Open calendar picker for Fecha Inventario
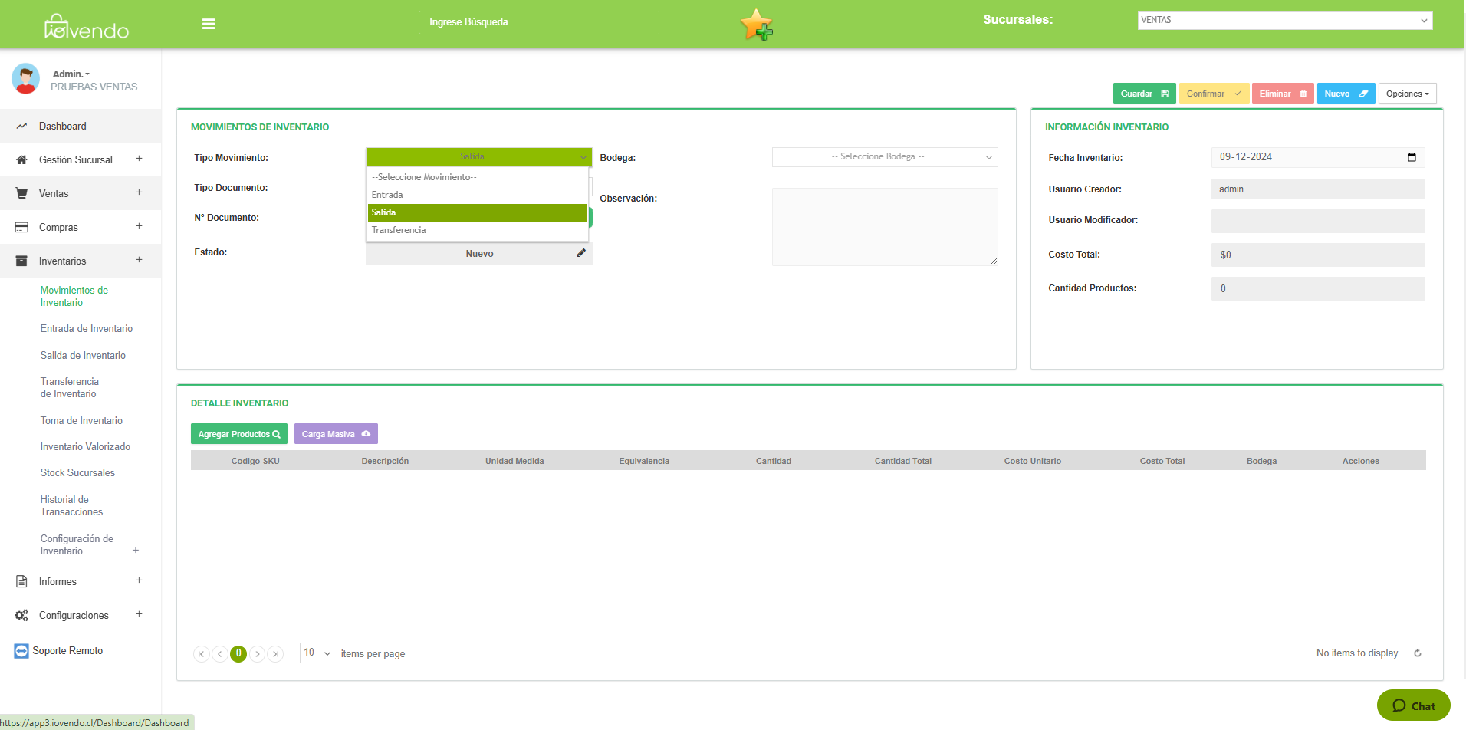 [1412, 157]
